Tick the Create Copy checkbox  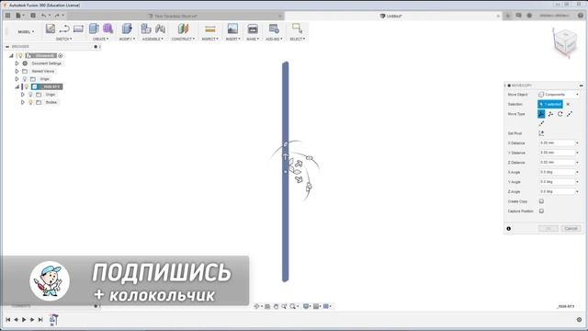tap(541, 201)
